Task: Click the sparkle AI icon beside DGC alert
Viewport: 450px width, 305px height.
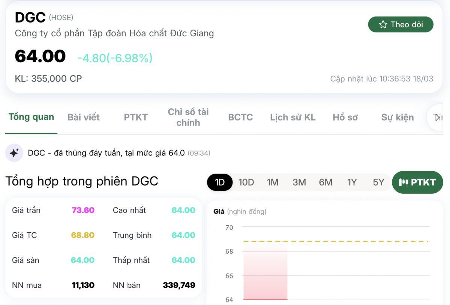Action: pyautogui.click(x=14, y=153)
